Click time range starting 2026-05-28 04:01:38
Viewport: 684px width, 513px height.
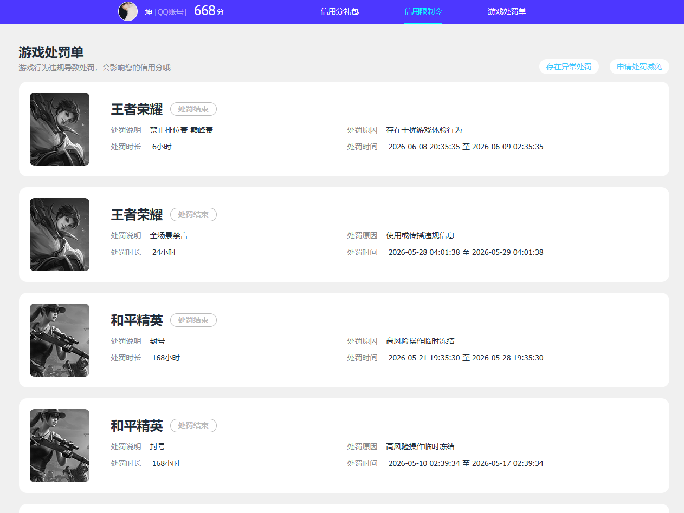[466, 252]
